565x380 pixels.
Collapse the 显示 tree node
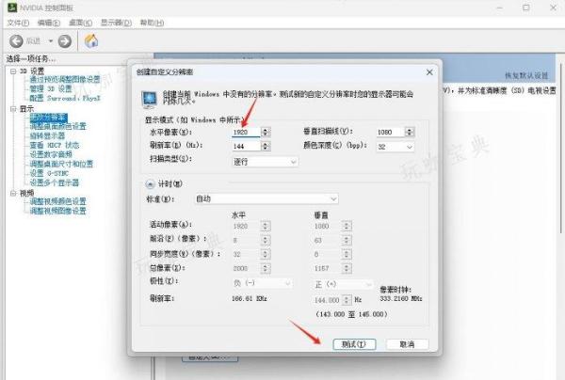pyautogui.click(x=13, y=109)
